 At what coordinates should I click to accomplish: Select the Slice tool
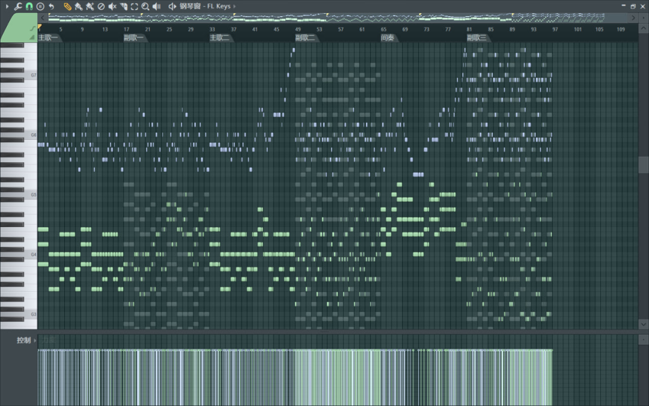click(x=123, y=6)
